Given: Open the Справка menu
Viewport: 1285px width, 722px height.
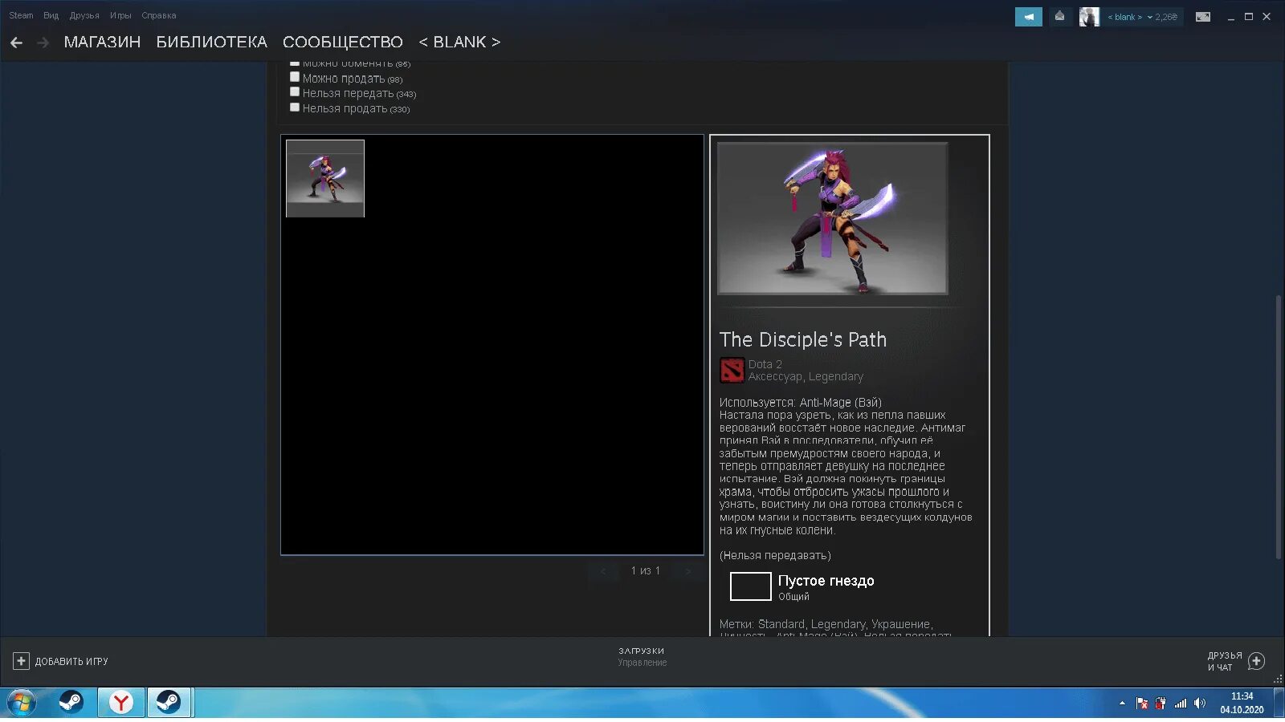Looking at the screenshot, I should coord(159,15).
